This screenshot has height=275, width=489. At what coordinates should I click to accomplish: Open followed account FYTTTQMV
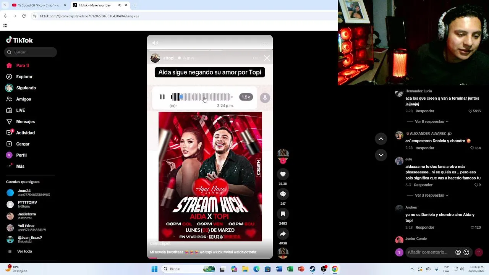click(22, 204)
